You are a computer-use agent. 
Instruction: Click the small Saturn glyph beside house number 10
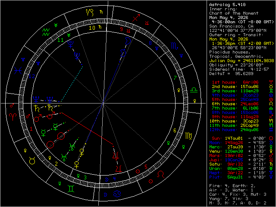(100, 27)
